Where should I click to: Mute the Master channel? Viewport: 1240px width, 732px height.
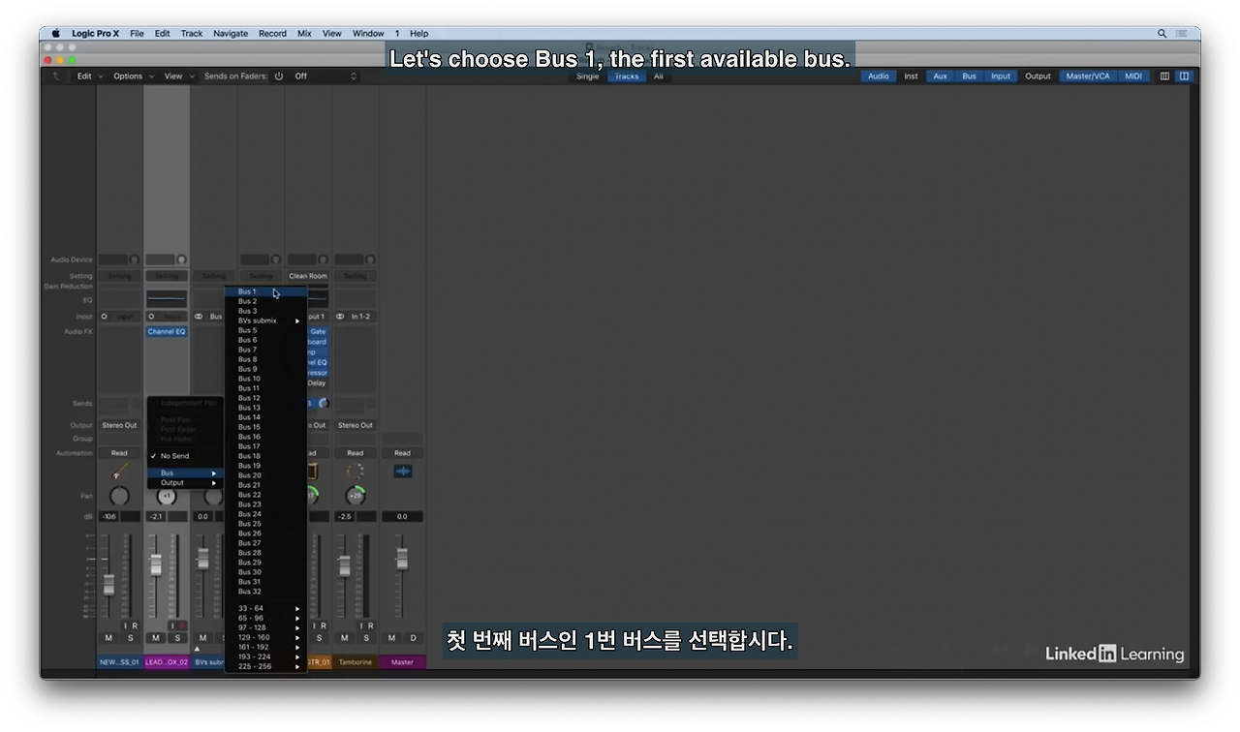pyautogui.click(x=391, y=638)
